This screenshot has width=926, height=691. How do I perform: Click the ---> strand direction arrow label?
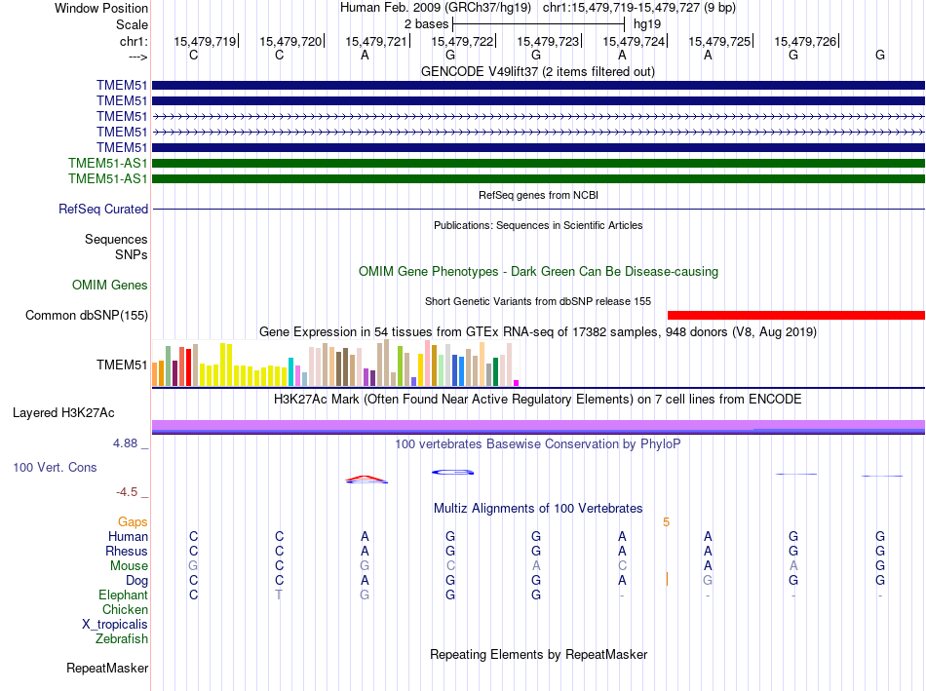pos(137,57)
